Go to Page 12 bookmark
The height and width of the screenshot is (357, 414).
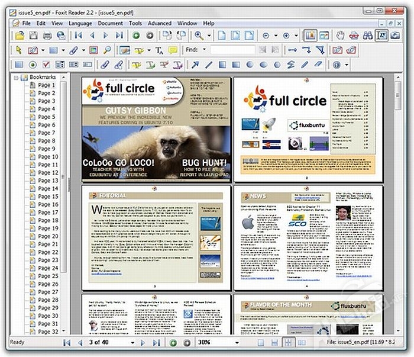pyautogui.click(x=47, y=173)
